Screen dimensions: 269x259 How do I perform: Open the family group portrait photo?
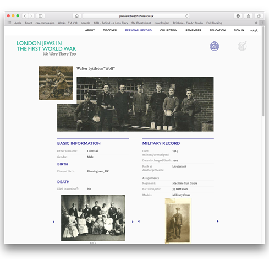click(93, 218)
